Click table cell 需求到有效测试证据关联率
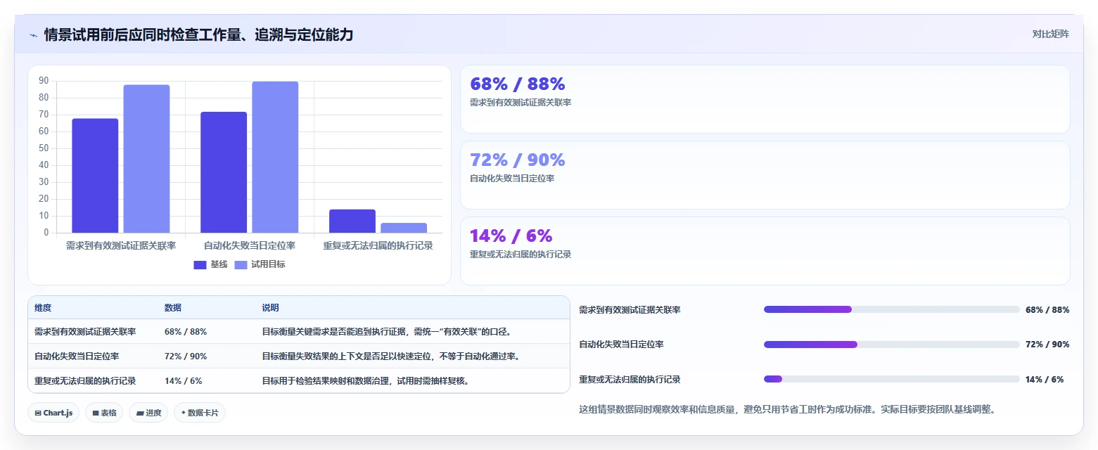Screen dimensions: 1098x450 pos(85,331)
